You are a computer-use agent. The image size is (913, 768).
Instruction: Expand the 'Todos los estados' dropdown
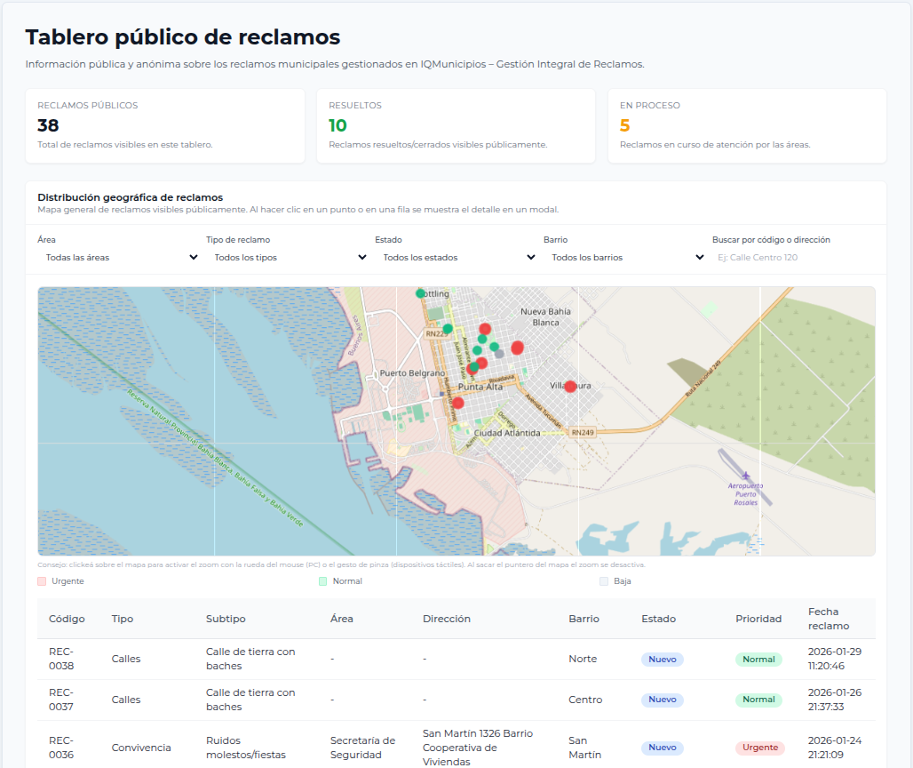click(x=453, y=257)
